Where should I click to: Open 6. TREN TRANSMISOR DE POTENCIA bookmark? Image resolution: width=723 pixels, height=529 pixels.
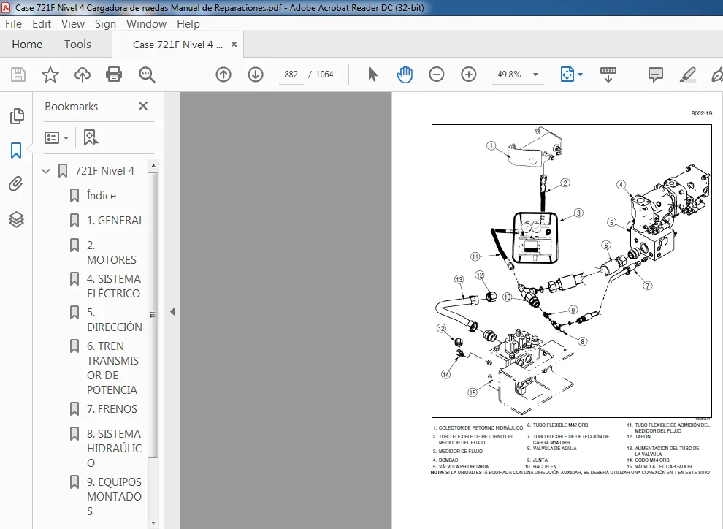[112, 368]
